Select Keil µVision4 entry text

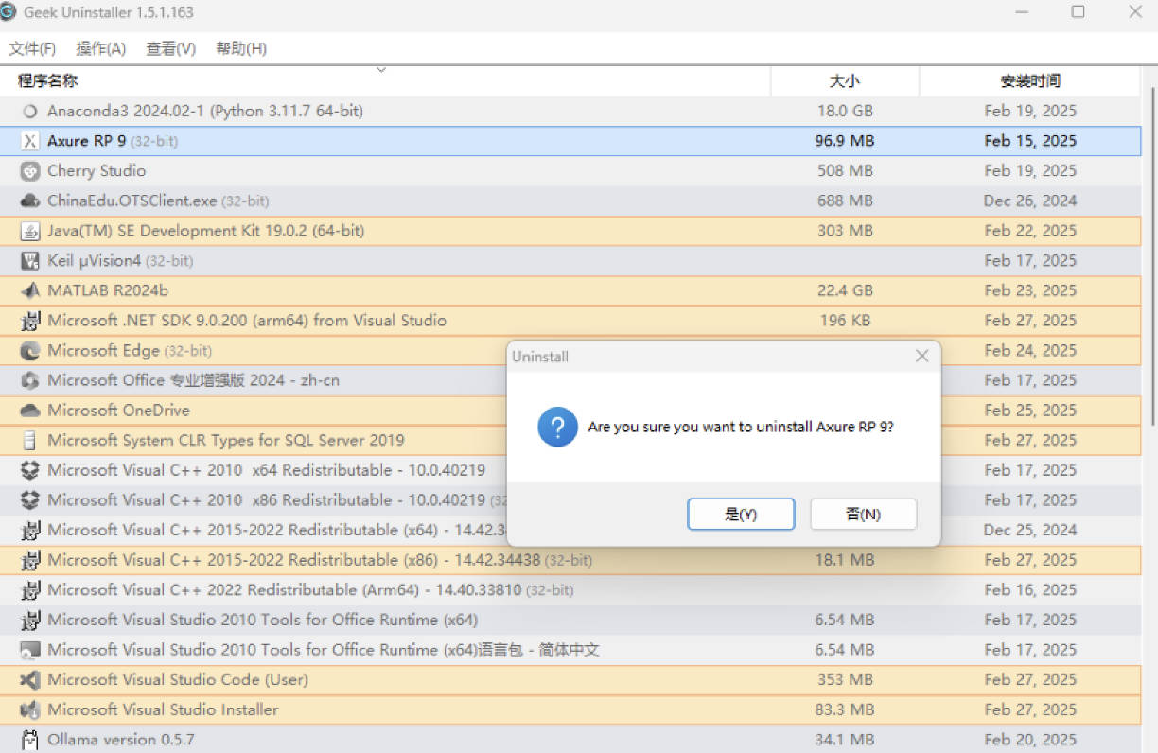coord(120,261)
